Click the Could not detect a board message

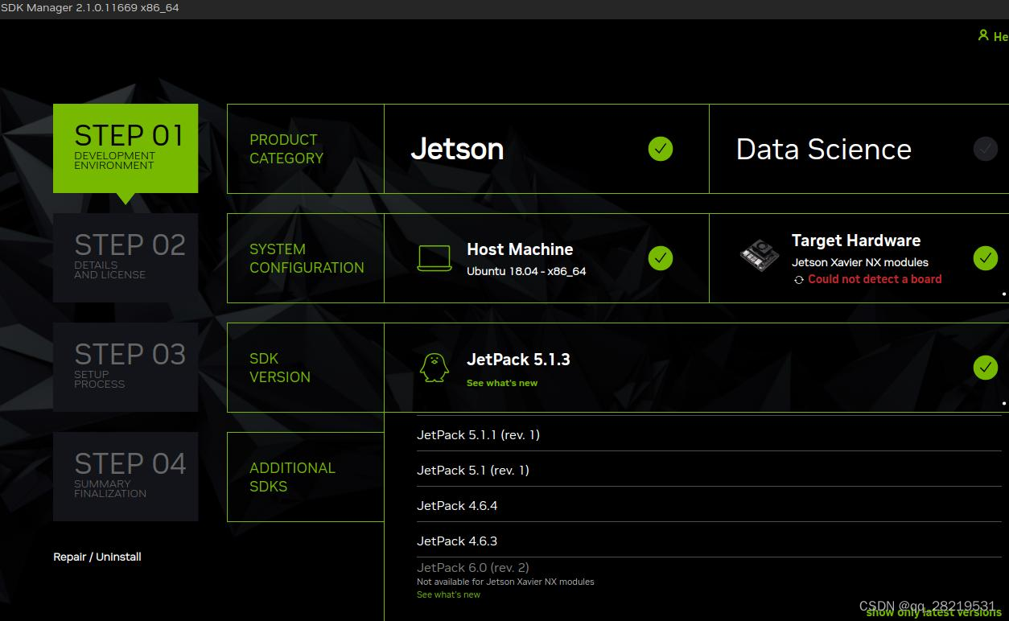tap(875, 279)
